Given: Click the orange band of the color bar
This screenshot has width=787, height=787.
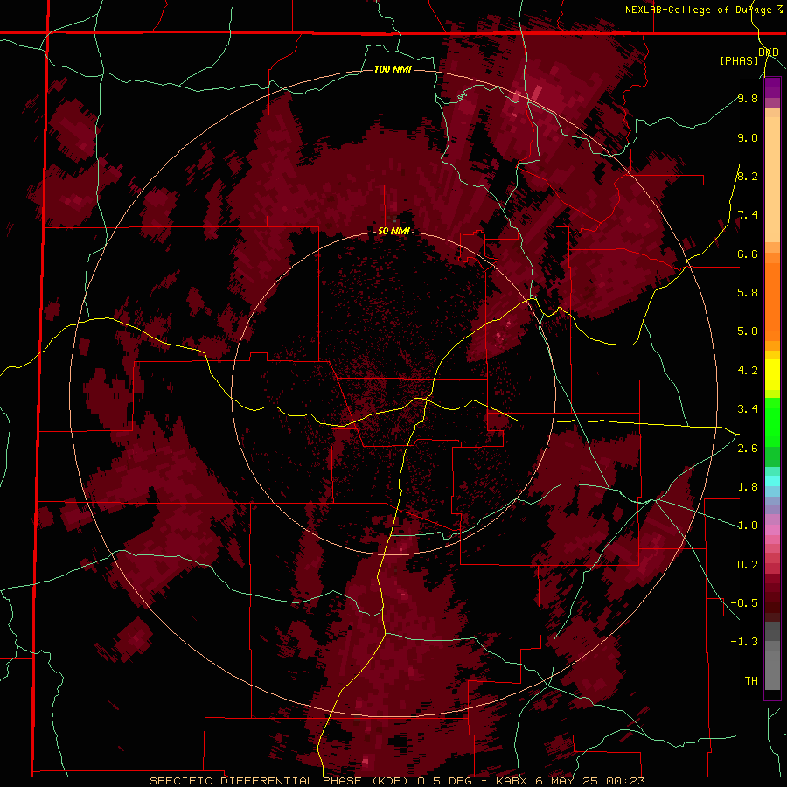Looking at the screenshot, I should [772, 303].
